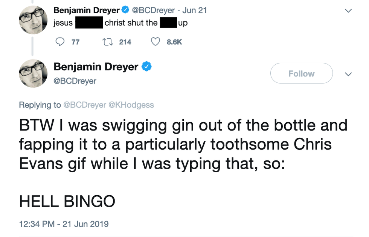Open the @BCDreyer link in 'Replying to'
Image resolution: width=369 pixels, height=237 pixels.
(84, 105)
